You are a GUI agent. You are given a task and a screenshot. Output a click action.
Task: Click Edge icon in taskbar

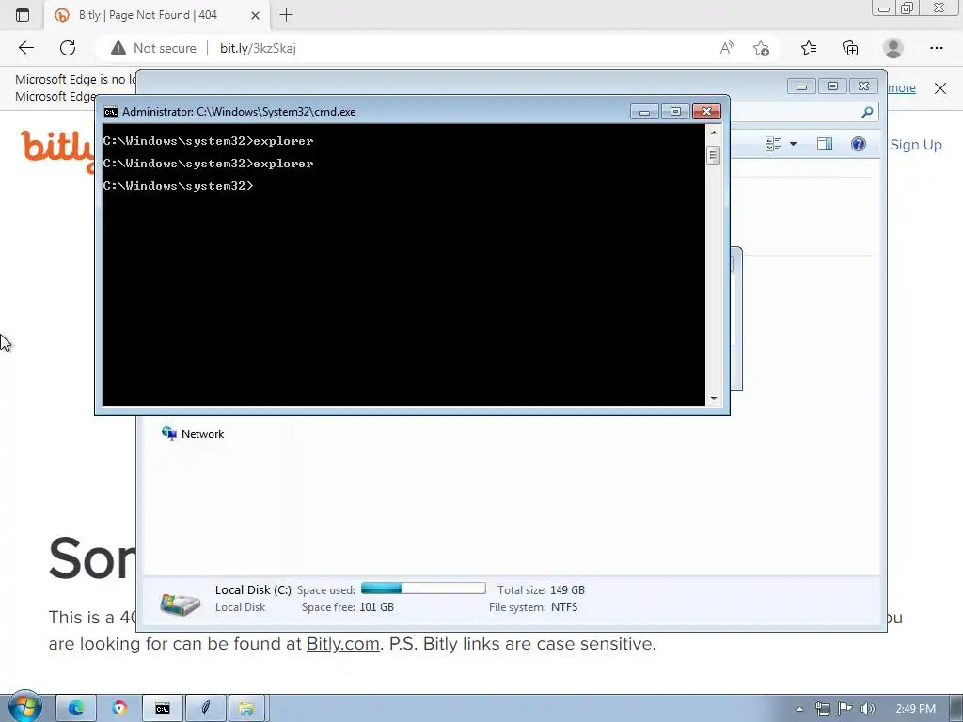tap(76, 709)
